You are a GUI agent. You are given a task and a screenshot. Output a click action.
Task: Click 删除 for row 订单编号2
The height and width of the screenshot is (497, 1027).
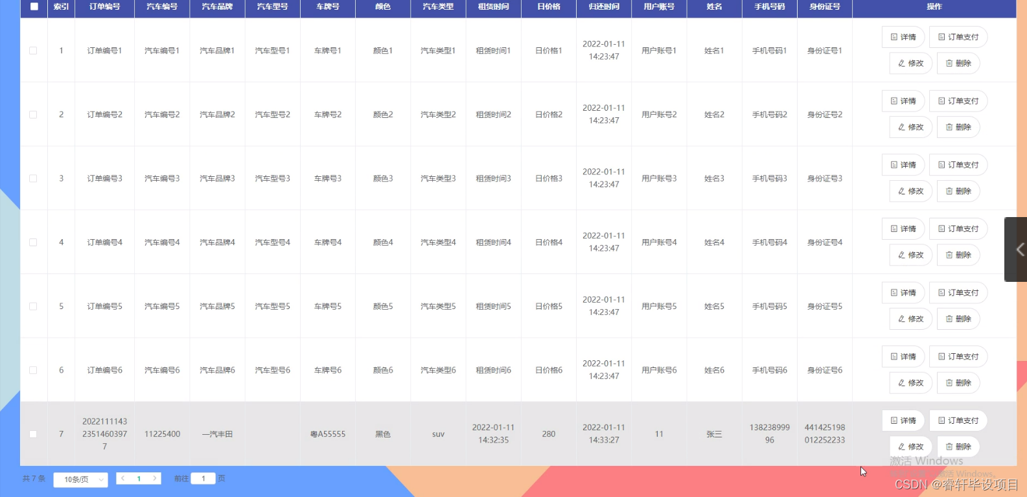pyautogui.click(x=958, y=127)
